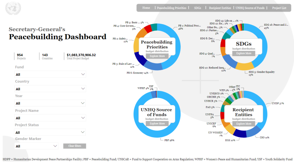
Task: Open Recipient Entities tab
Action: [x=220, y=8]
